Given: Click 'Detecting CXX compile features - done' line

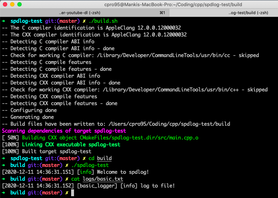Looking at the screenshot, I should 60,103.
